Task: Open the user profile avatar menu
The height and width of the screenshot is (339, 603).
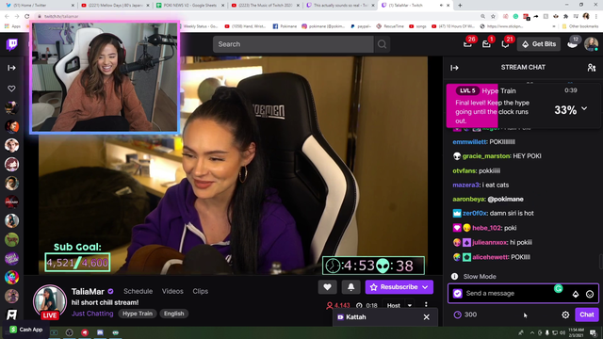Action: point(591,44)
